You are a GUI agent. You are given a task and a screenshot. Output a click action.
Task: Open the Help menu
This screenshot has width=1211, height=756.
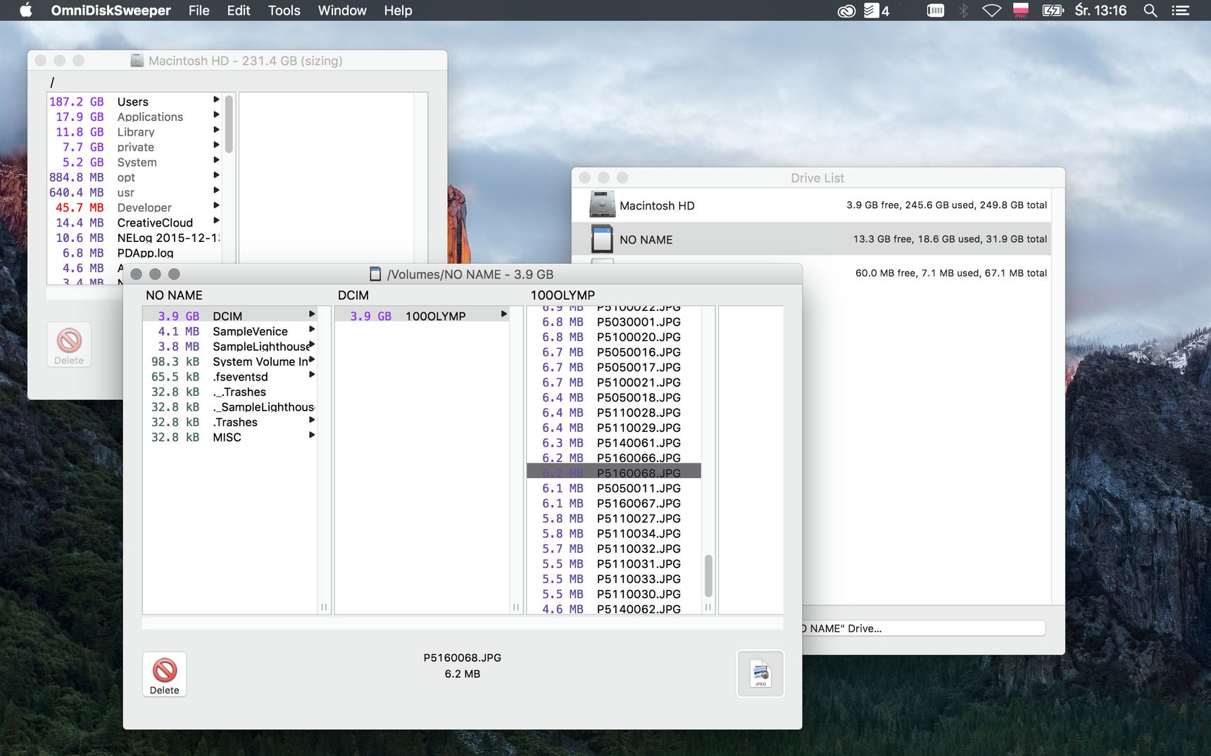click(398, 11)
